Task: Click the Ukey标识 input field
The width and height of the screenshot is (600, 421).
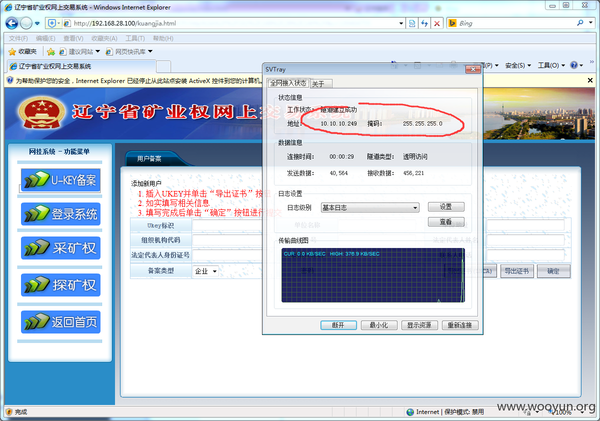Action: point(227,225)
